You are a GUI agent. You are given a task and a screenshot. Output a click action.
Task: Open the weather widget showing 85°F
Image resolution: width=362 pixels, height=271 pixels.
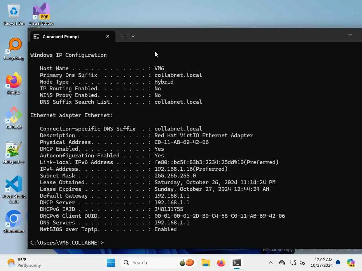coord(24,263)
